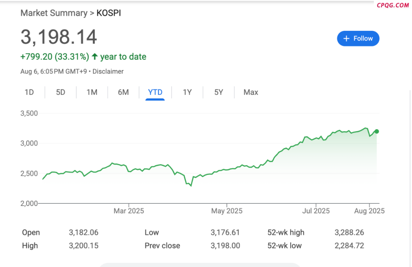
Task: Switch to the 5D range tab
Action: [x=60, y=92]
